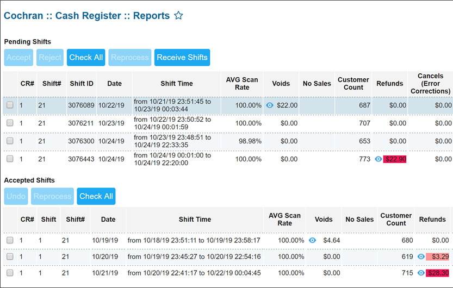
Task: Click the Pending Shifts heading
Action: (x=27, y=41)
